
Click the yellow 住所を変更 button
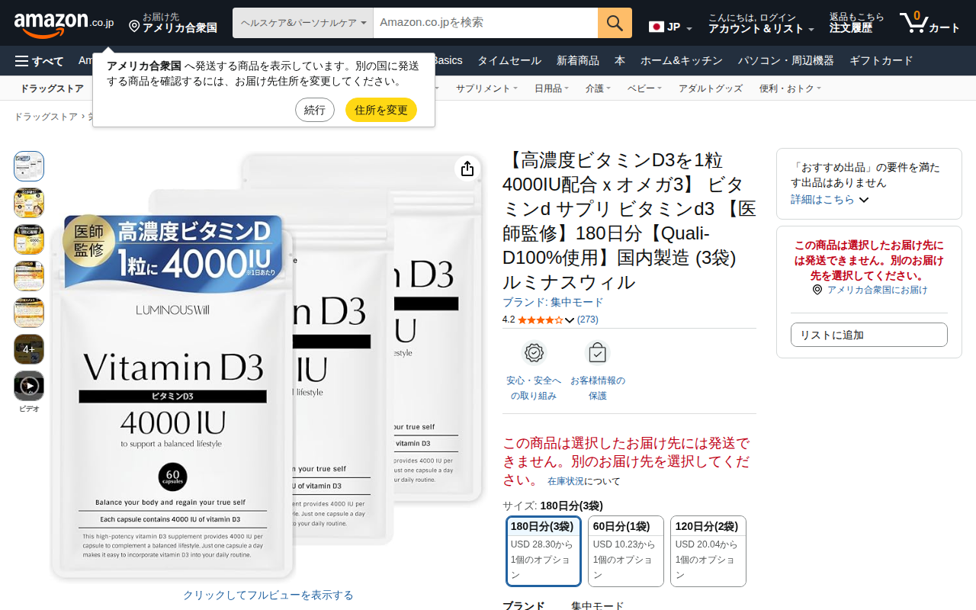(381, 110)
